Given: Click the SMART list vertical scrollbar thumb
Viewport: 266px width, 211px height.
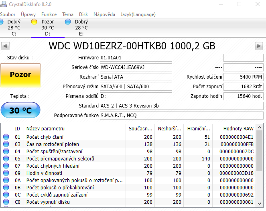Looking at the screenshot, I should 259,151.
